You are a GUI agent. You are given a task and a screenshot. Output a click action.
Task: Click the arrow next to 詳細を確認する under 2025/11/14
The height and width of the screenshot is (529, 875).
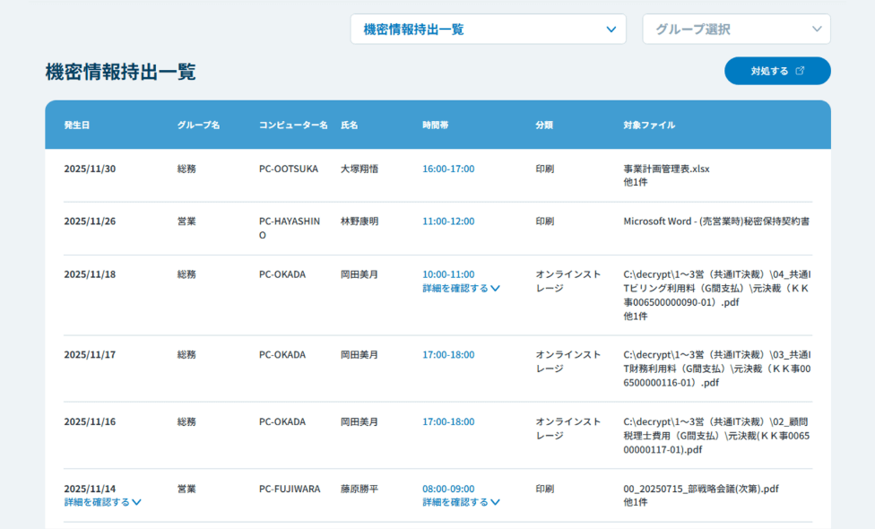(136, 502)
